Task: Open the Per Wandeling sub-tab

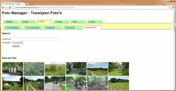Action: [12, 27]
